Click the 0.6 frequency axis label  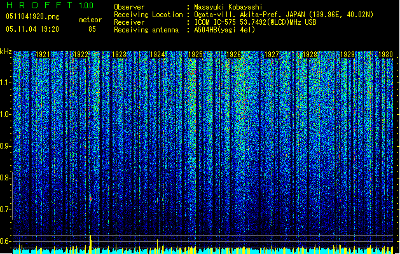[6, 241]
